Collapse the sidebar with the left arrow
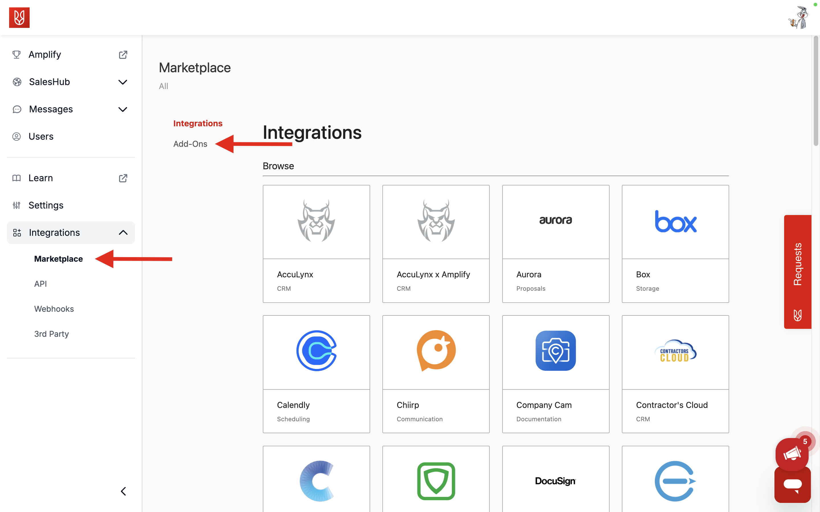820x512 pixels. pyautogui.click(x=123, y=491)
